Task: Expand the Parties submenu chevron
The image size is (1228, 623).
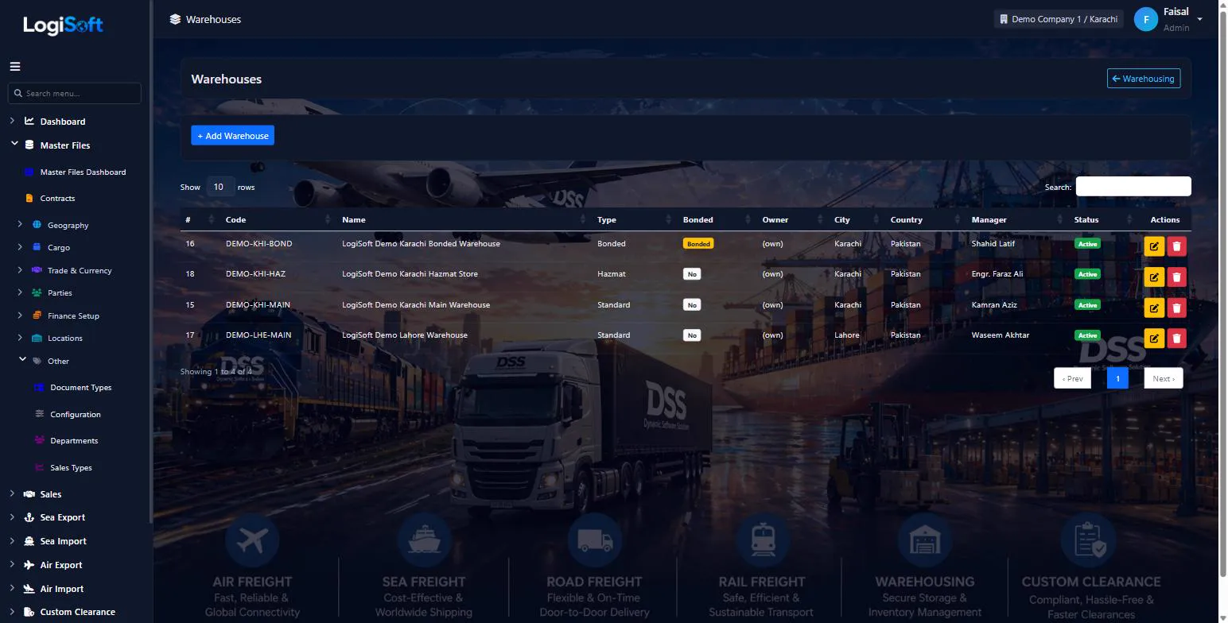Action: point(20,292)
